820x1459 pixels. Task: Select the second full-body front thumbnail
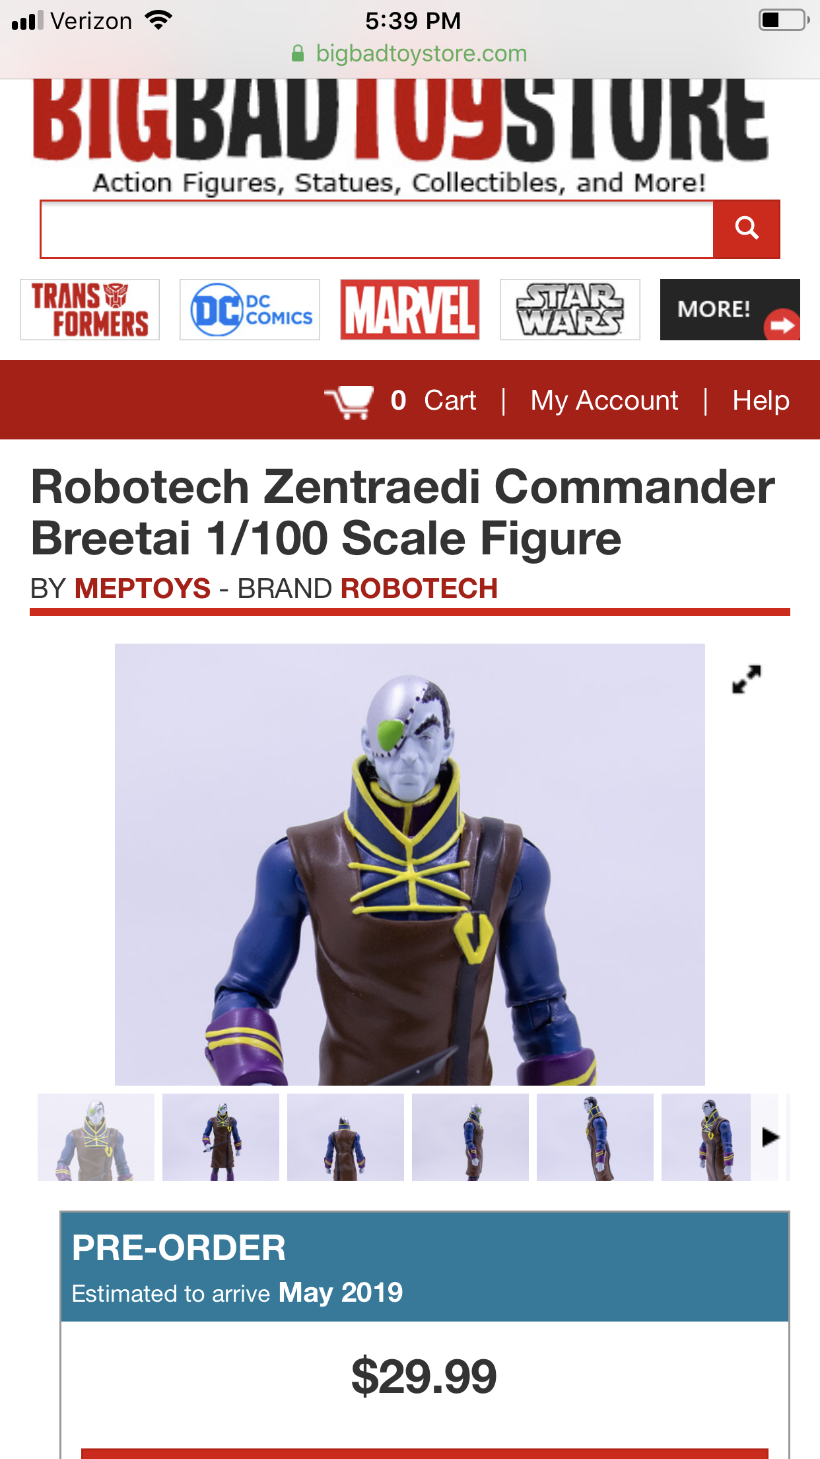(221, 1137)
